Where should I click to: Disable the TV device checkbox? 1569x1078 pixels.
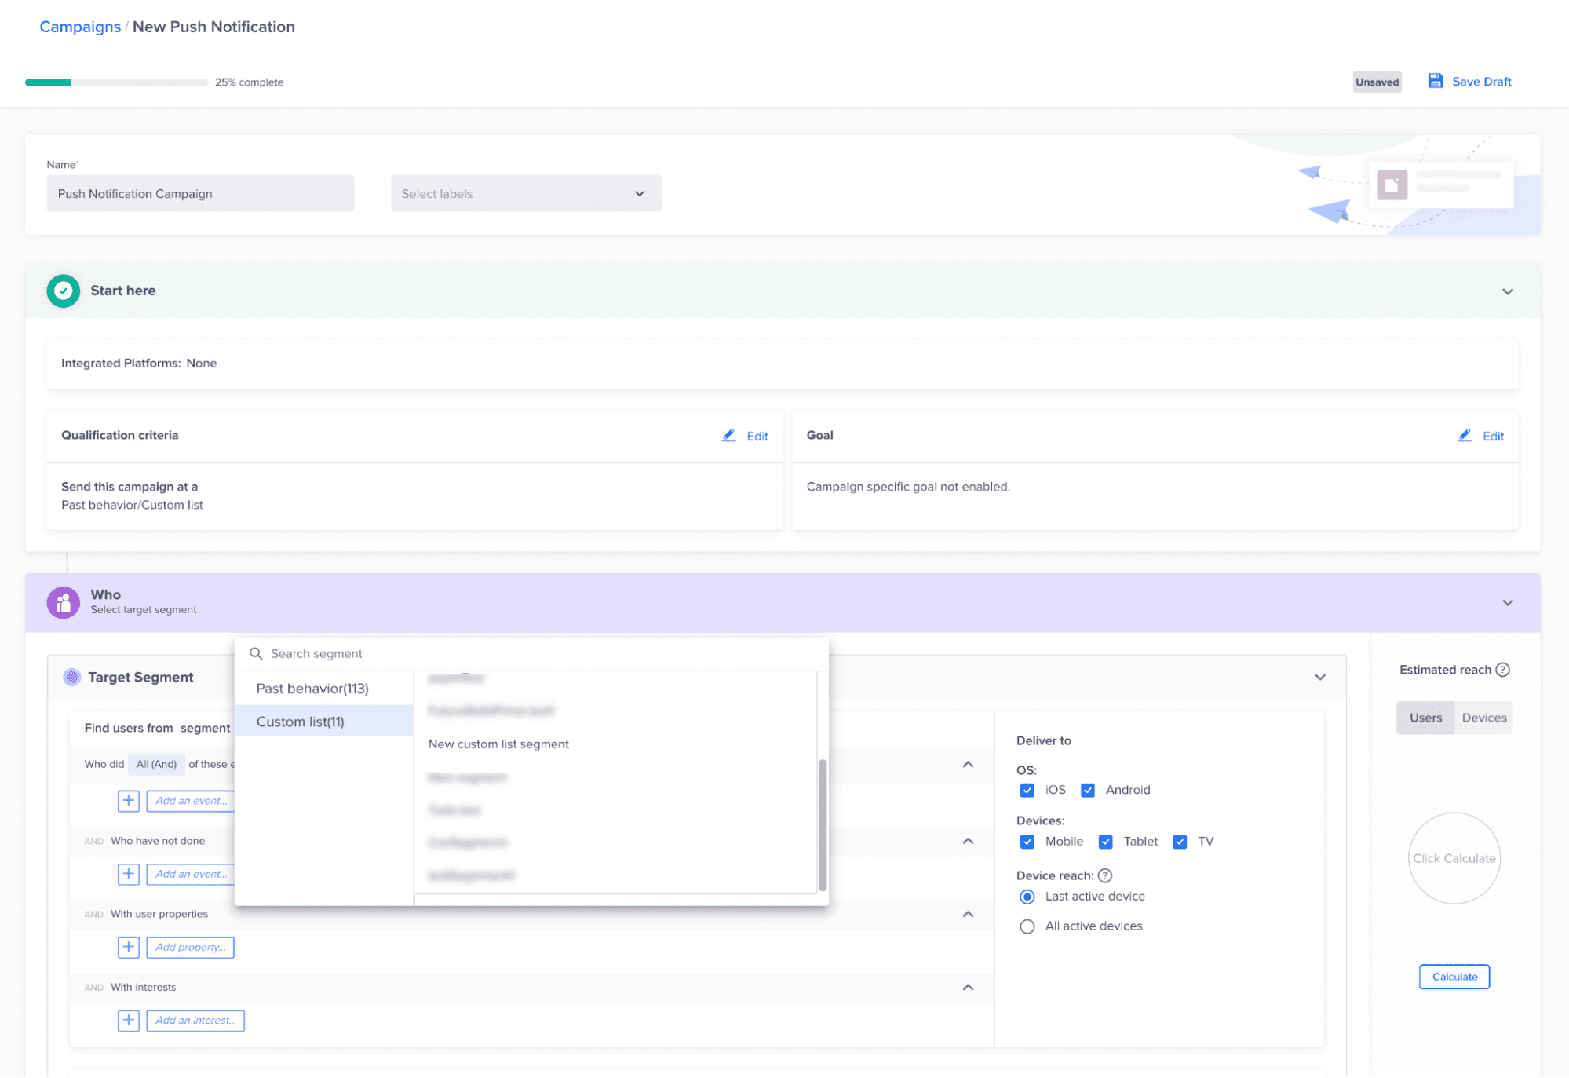[x=1180, y=841]
